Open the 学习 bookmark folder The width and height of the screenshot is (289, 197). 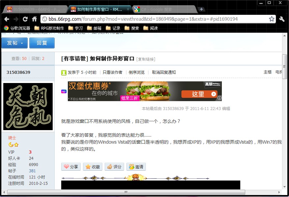coord(76,28)
